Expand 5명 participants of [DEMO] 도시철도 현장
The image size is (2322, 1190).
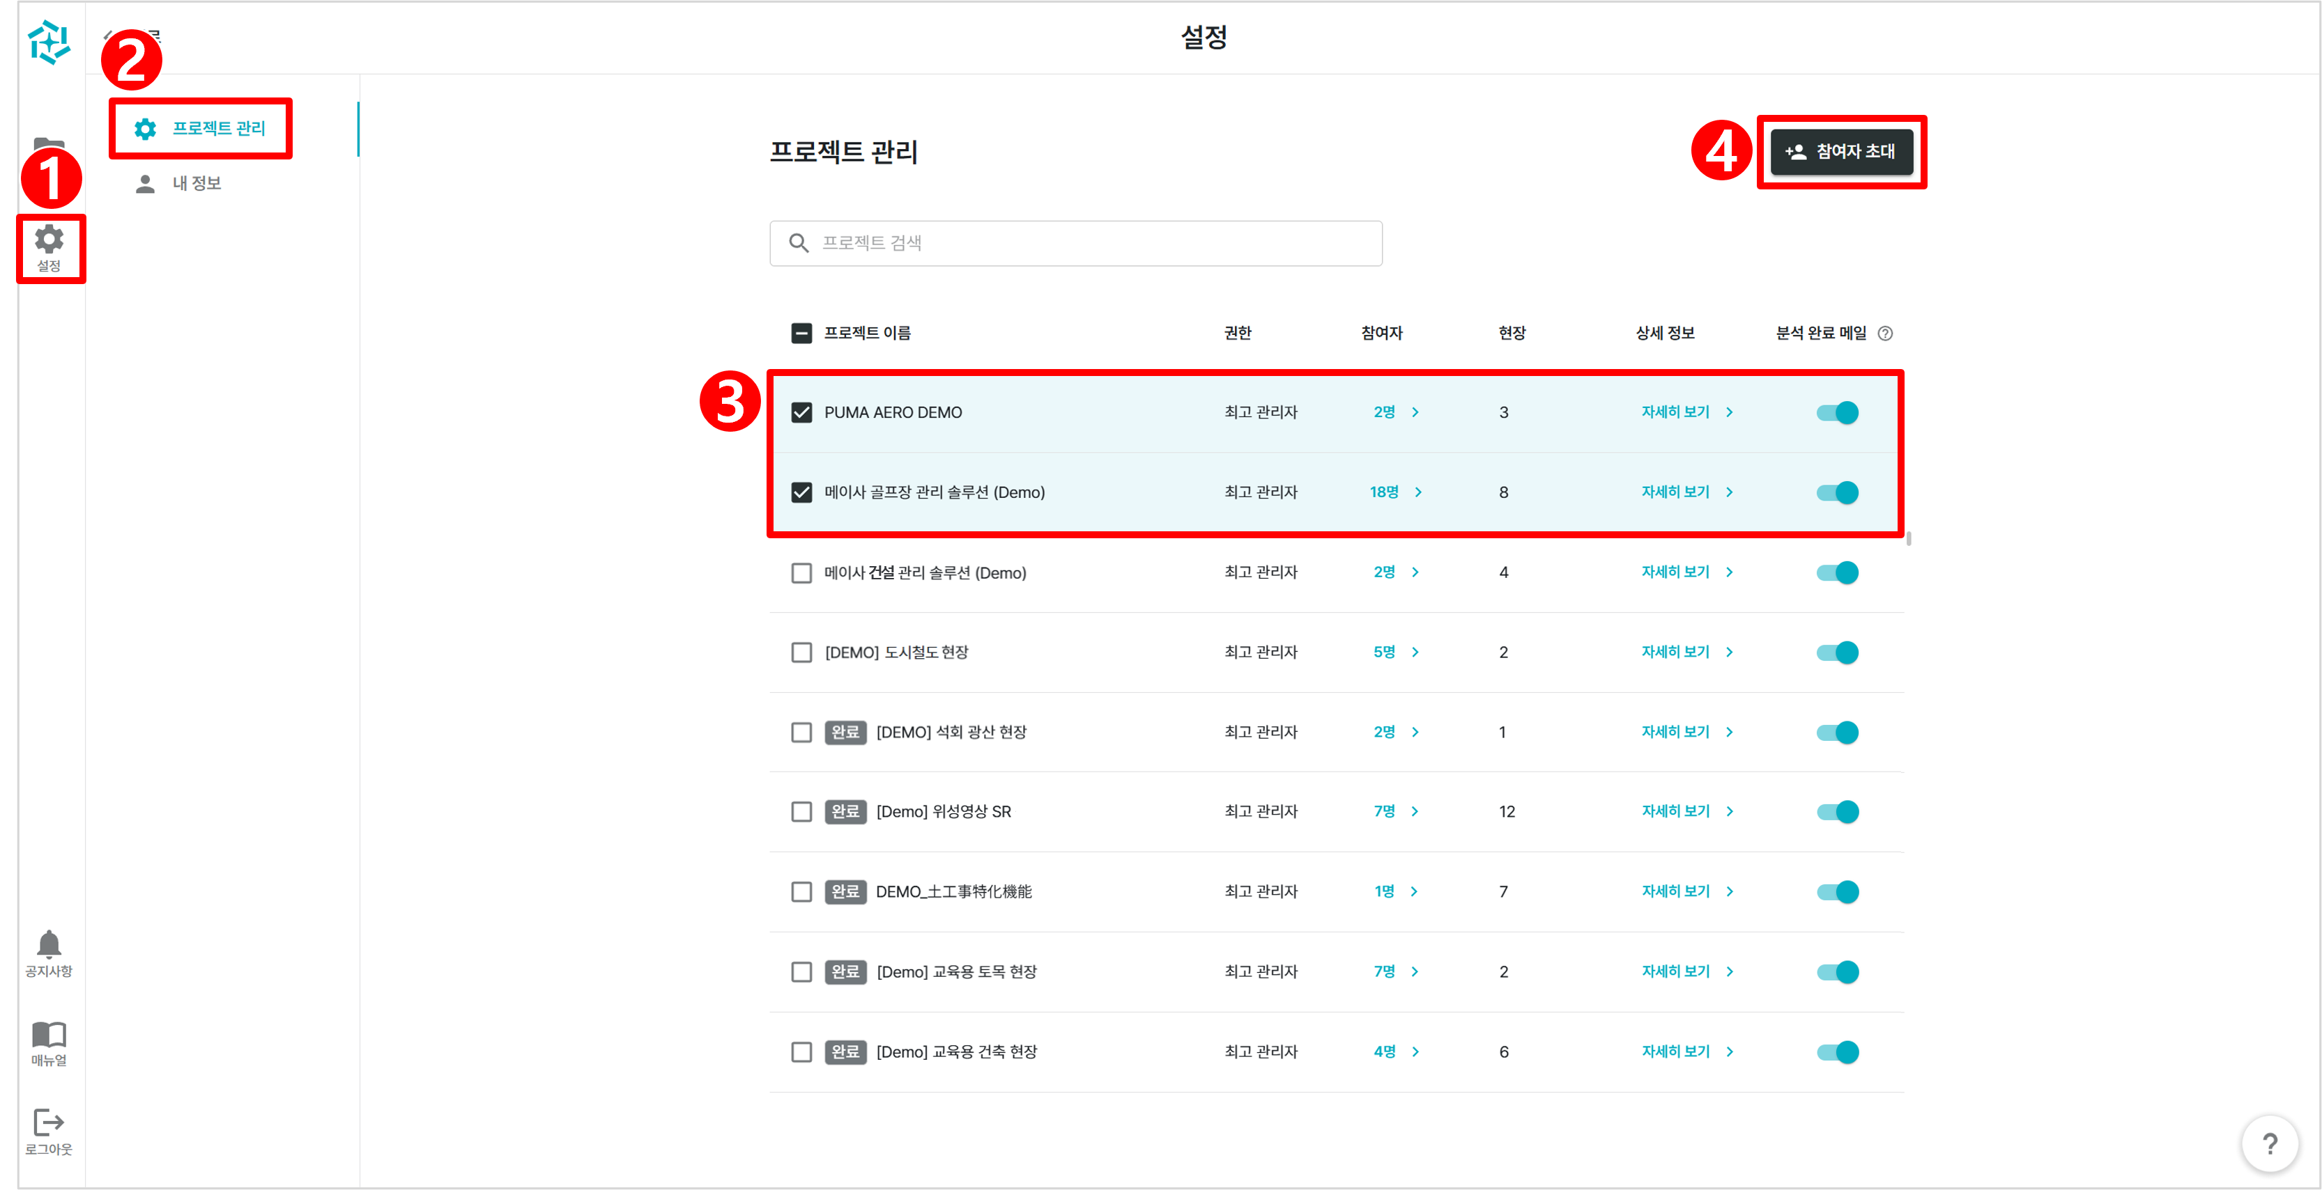(1394, 652)
